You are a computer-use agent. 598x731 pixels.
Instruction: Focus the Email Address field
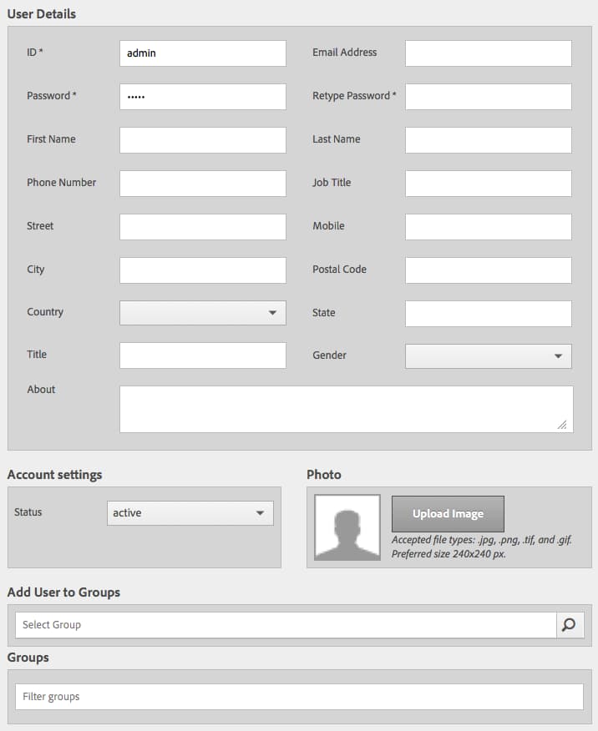point(489,53)
